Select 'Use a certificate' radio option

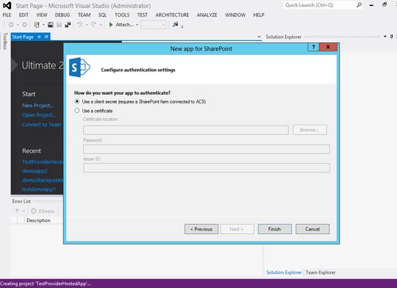[x=77, y=111]
